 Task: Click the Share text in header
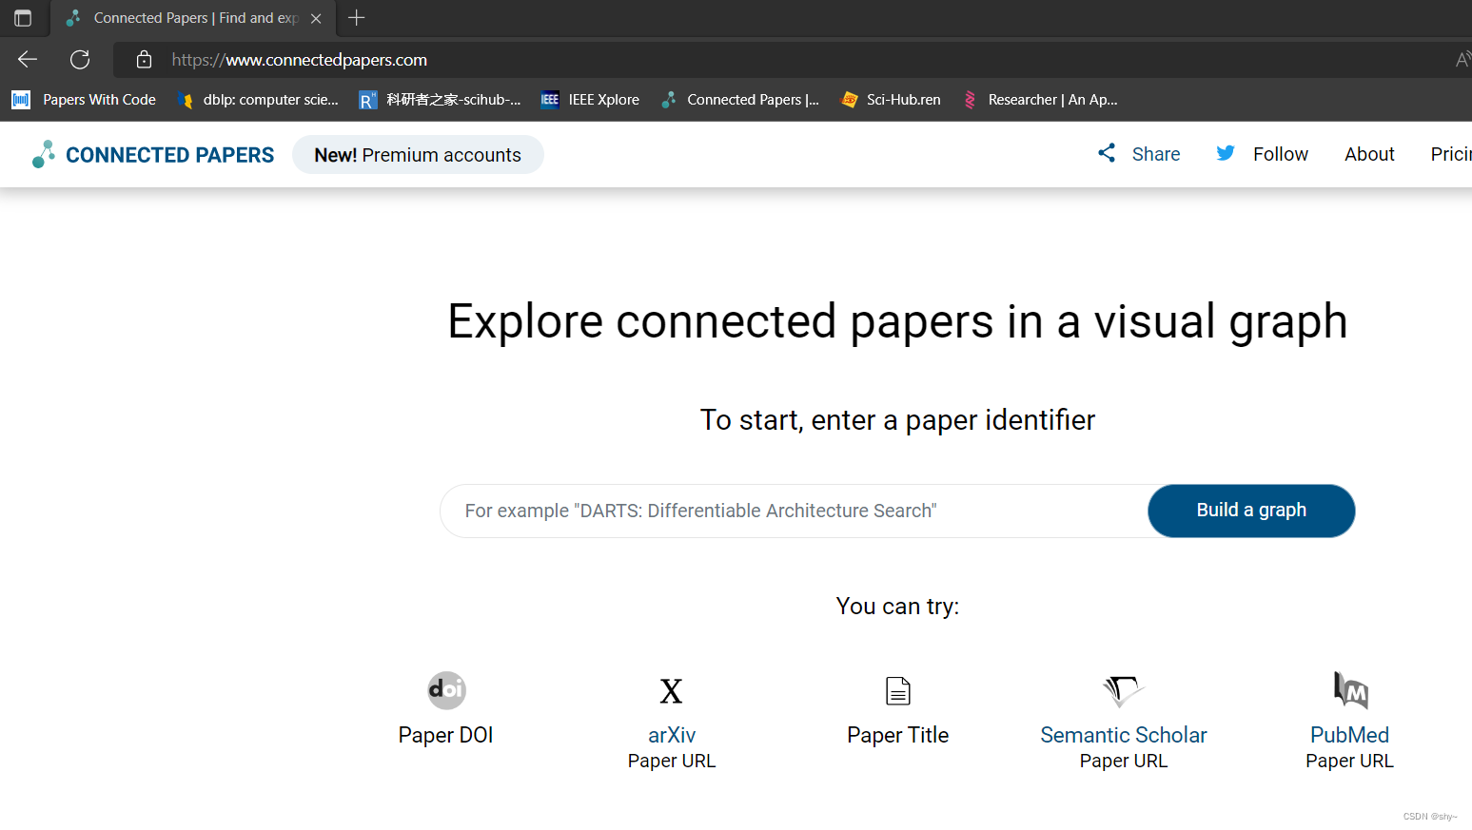pyautogui.click(x=1156, y=154)
